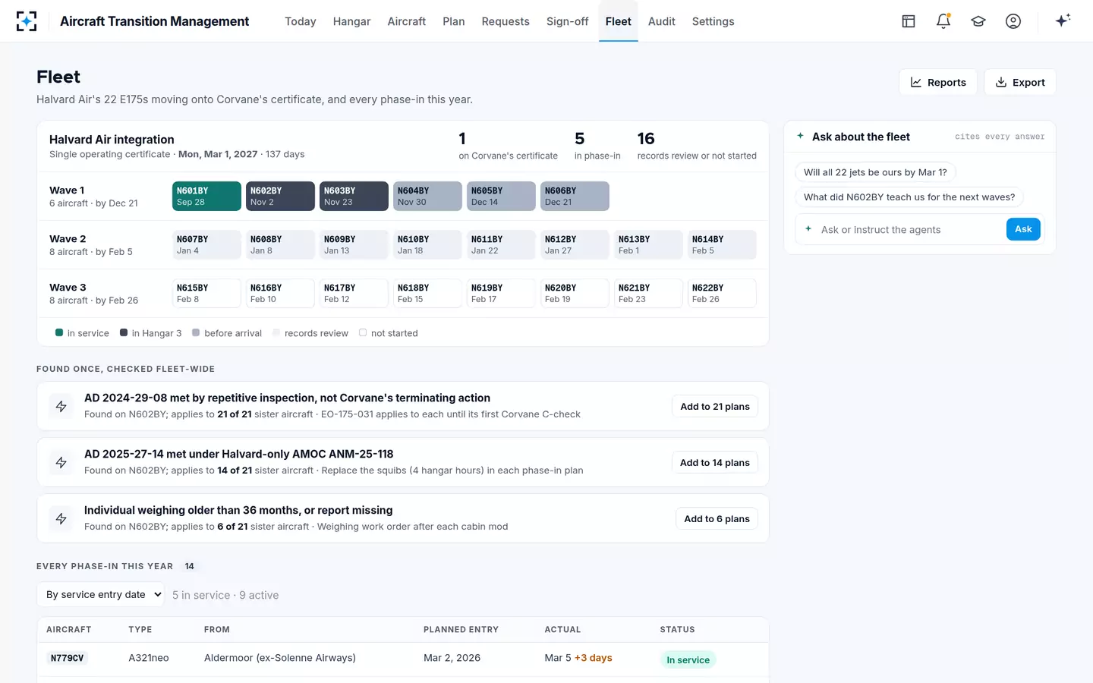Viewport: 1093px width, 683px height.
Task: Click the in Hangar 3 legend swatch
Action: 124,332
